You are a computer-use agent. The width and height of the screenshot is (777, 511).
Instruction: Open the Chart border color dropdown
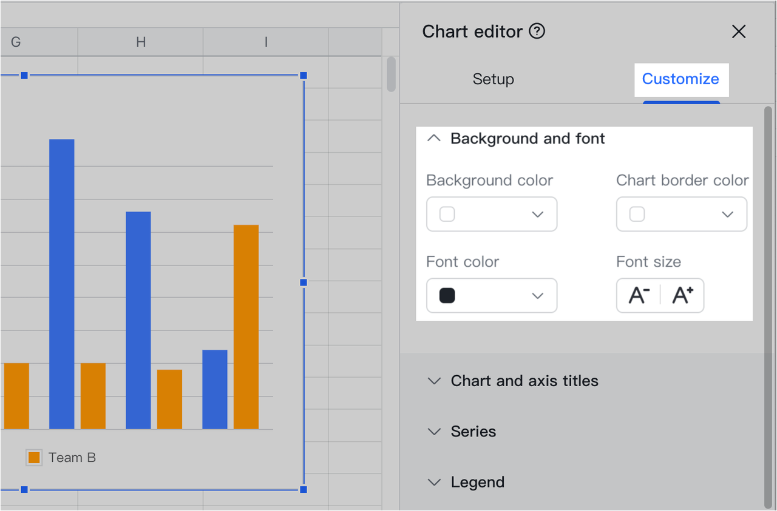[727, 214]
